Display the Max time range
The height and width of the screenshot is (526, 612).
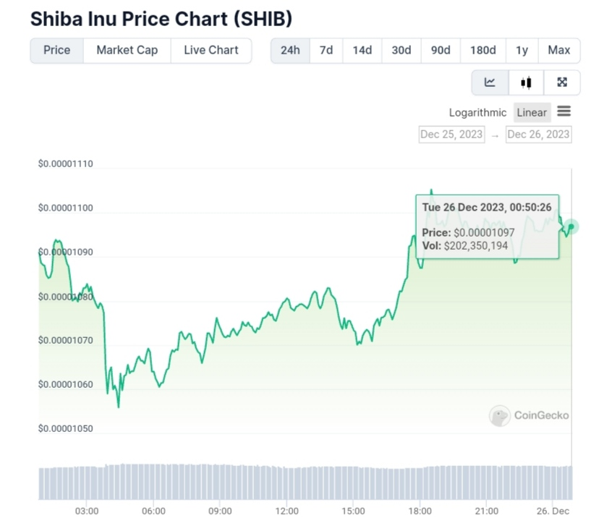click(x=559, y=50)
